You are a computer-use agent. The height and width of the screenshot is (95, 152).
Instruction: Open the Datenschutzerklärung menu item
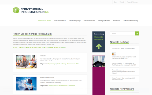(x=130, y=21)
